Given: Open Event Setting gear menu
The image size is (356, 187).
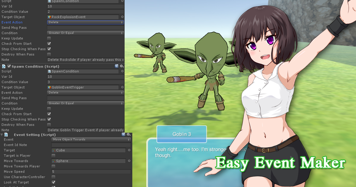Looking at the screenshot, I should click(128, 134).
